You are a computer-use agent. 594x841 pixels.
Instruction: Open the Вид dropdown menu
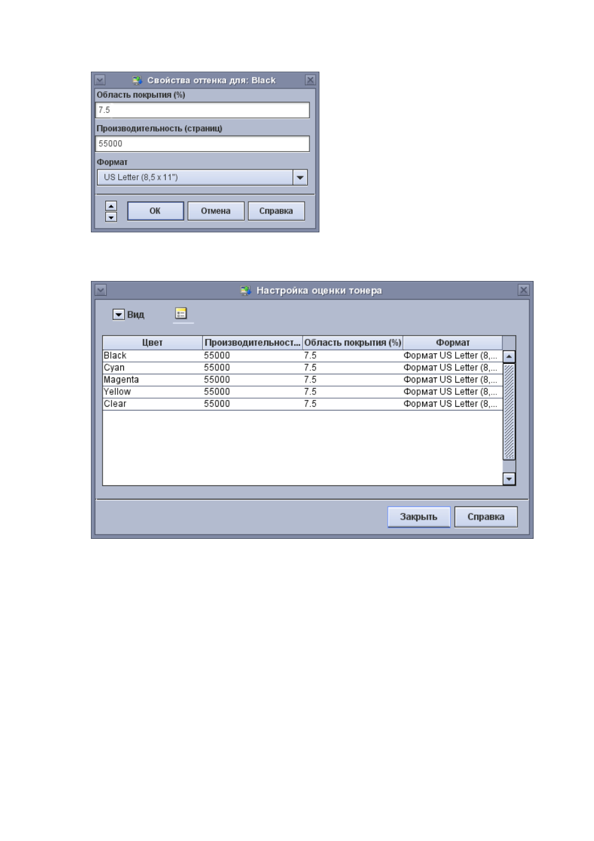point(128,315)
